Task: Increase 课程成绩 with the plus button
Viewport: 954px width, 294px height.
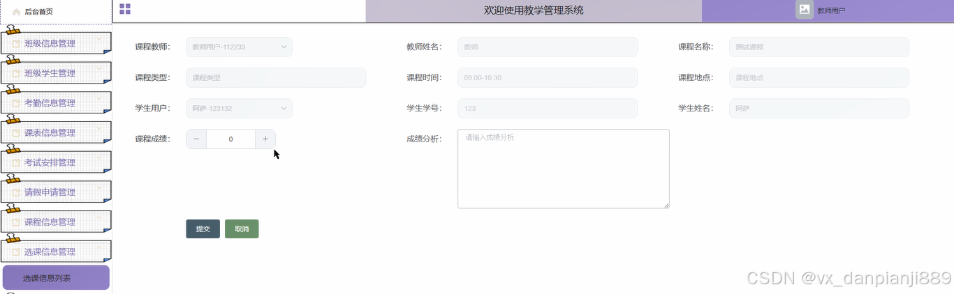Action: 265,139
